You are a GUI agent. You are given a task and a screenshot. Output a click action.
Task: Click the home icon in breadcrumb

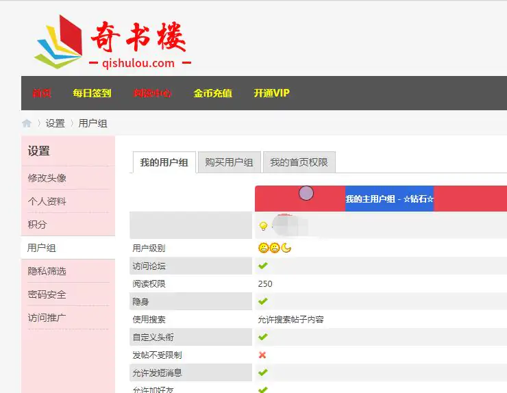point(27,123)
